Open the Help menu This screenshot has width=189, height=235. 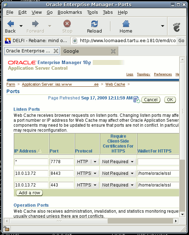(122, 12)
